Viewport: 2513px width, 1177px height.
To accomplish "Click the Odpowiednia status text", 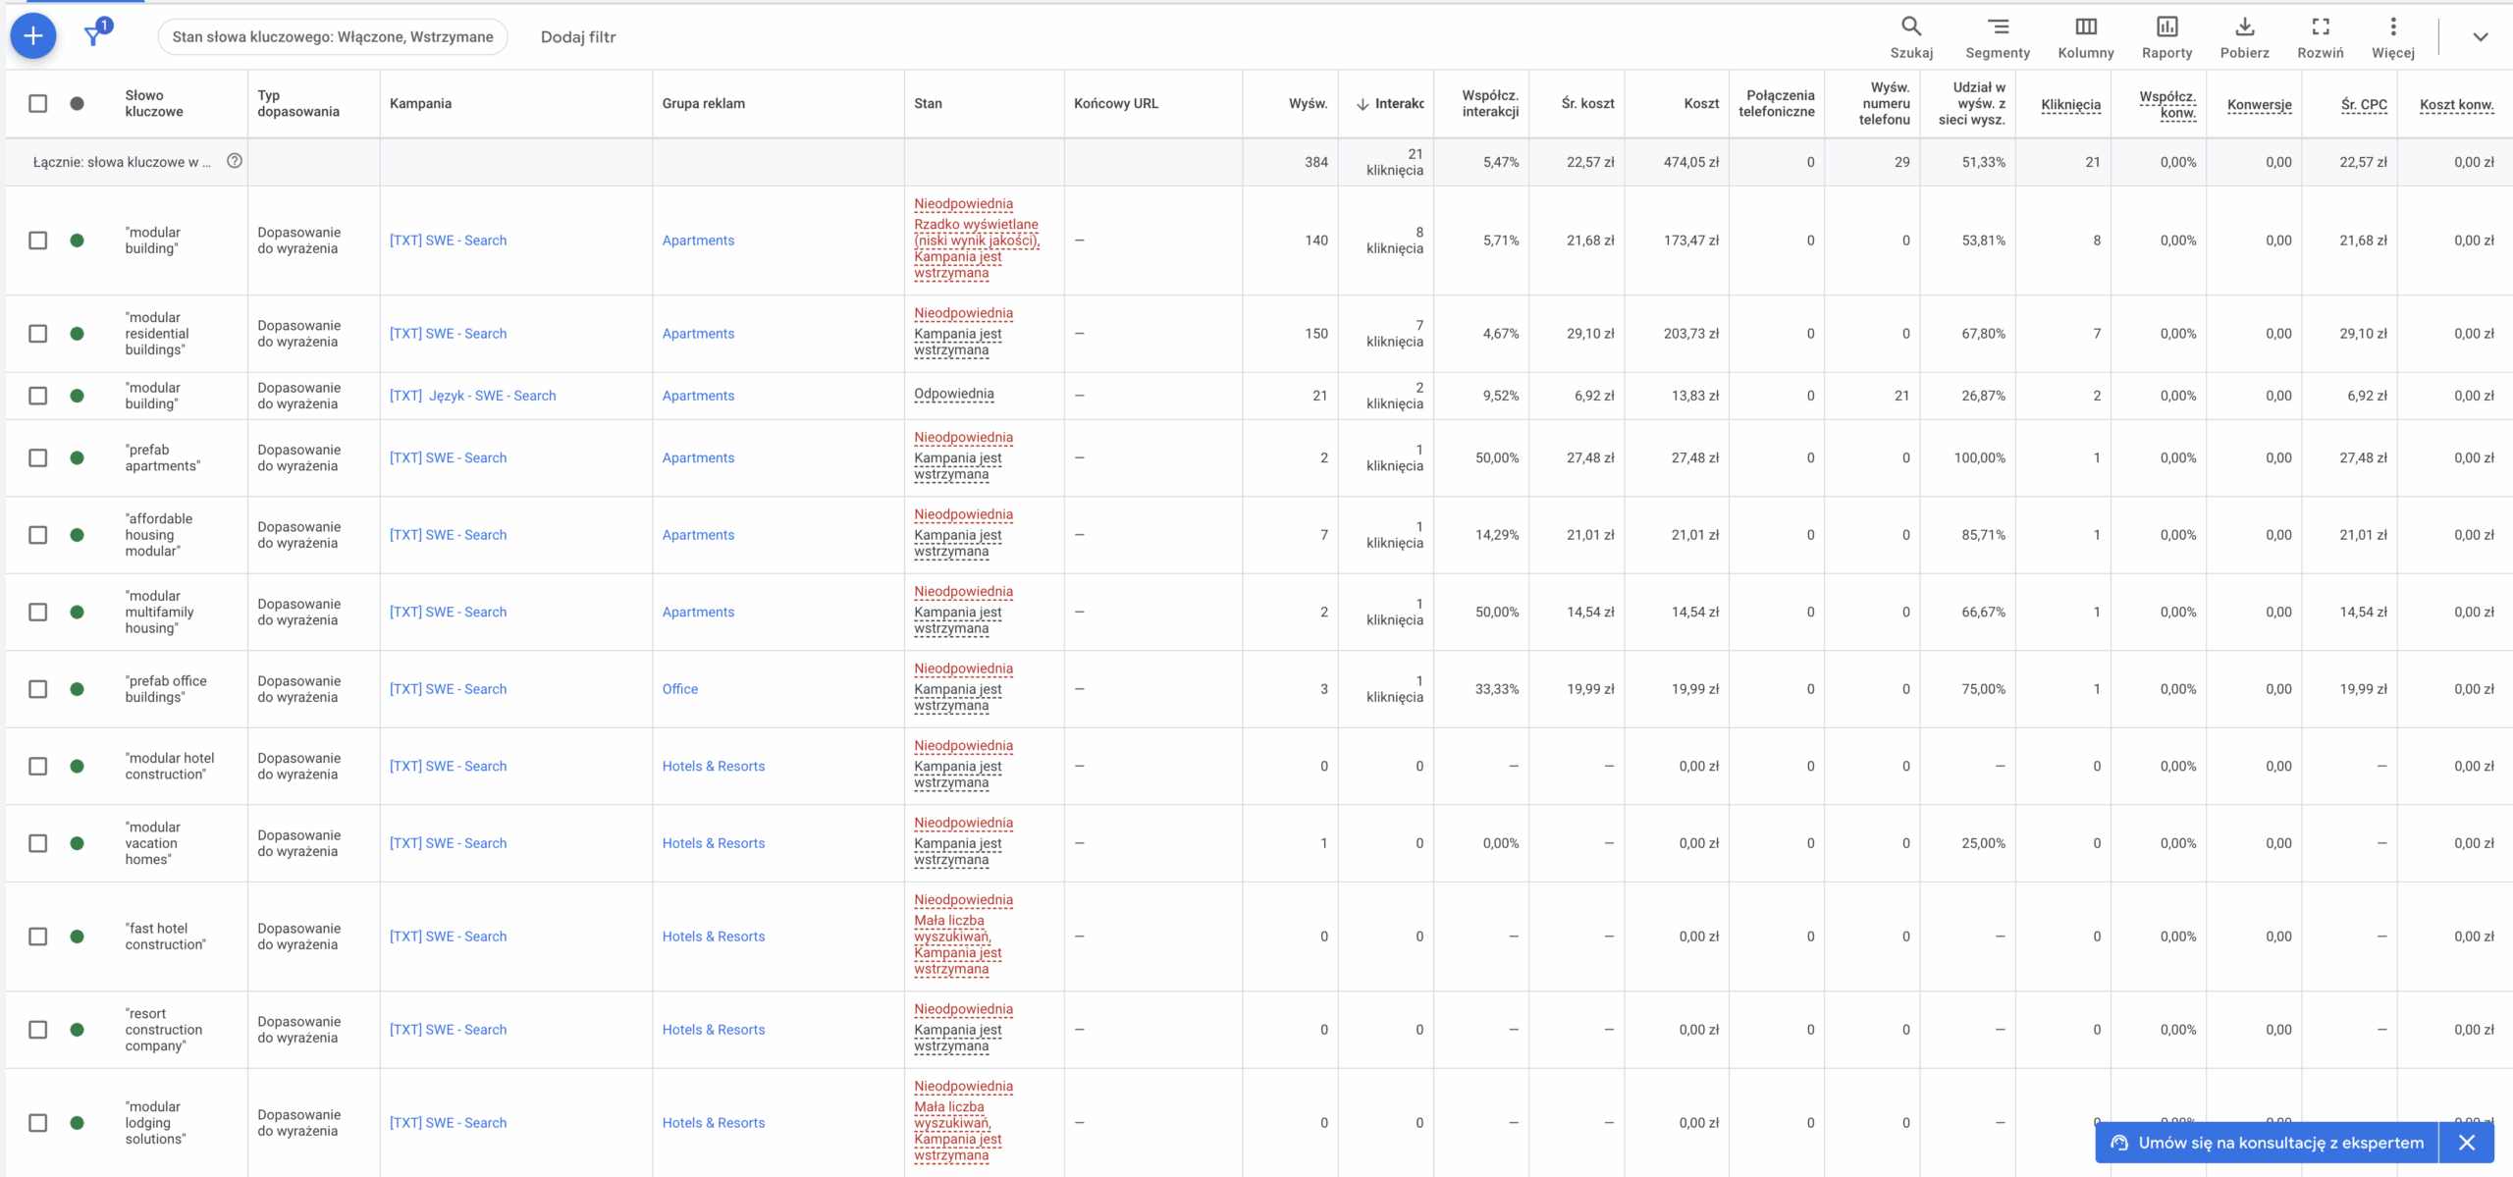I will [953, 394].
